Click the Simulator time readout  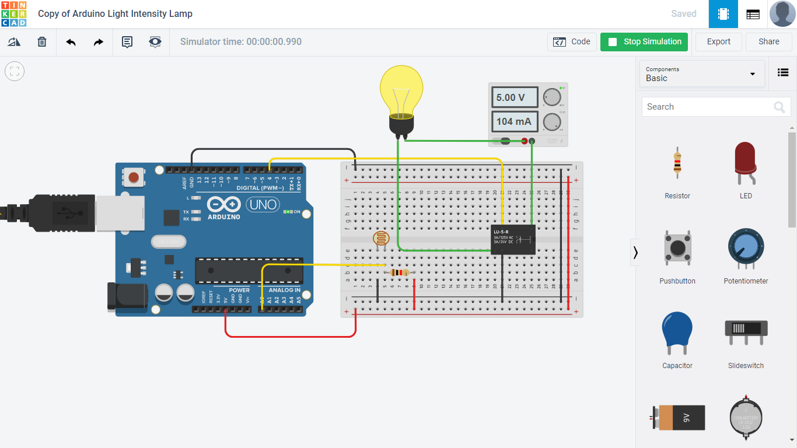(241, 42)
